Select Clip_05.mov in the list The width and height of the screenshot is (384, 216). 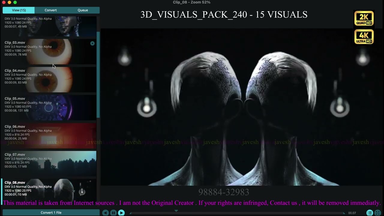[x=48, y=107]
